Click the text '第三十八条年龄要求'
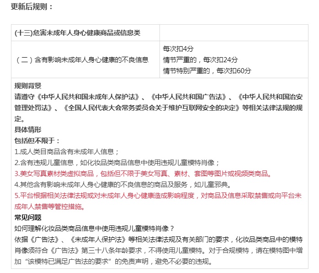Screen dimensions: 319x273 (x=112, y=251)
